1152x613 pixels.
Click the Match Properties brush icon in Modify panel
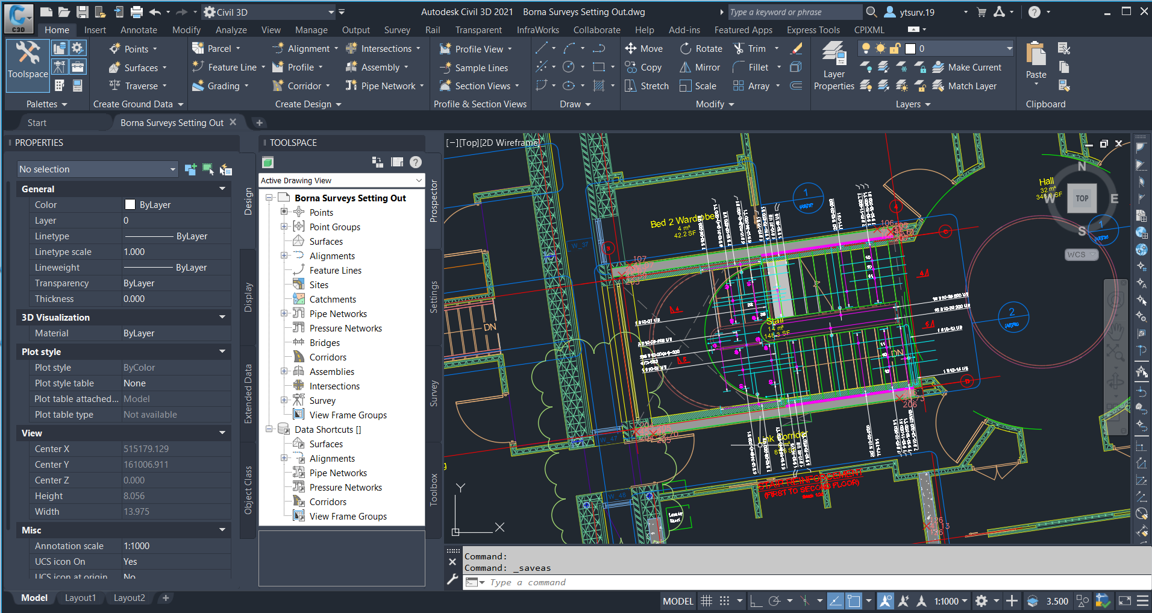[x=797, y=49]
